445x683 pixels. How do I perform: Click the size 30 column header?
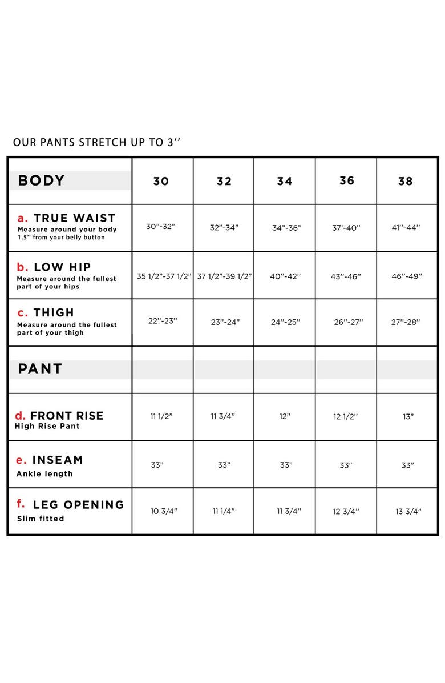[x=161, y=181]
